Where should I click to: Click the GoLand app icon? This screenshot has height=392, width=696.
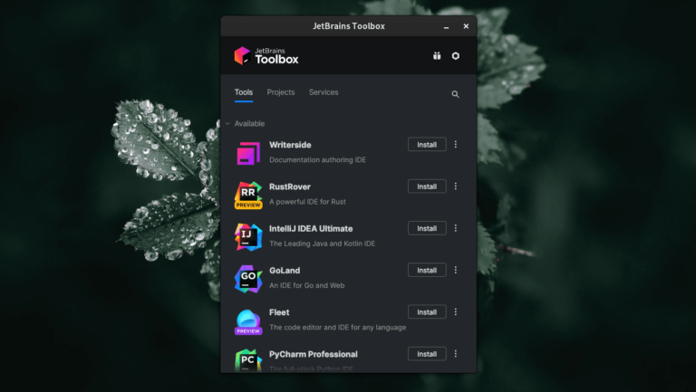pyautogui.click(x=248, y=278)
